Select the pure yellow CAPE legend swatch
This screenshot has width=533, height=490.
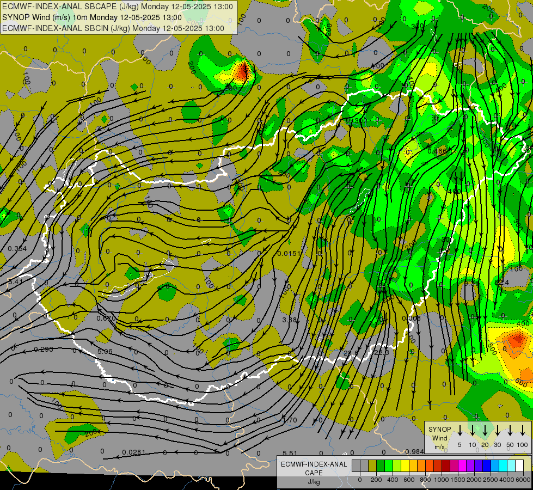pyautogui.click(x=405, y=465)
